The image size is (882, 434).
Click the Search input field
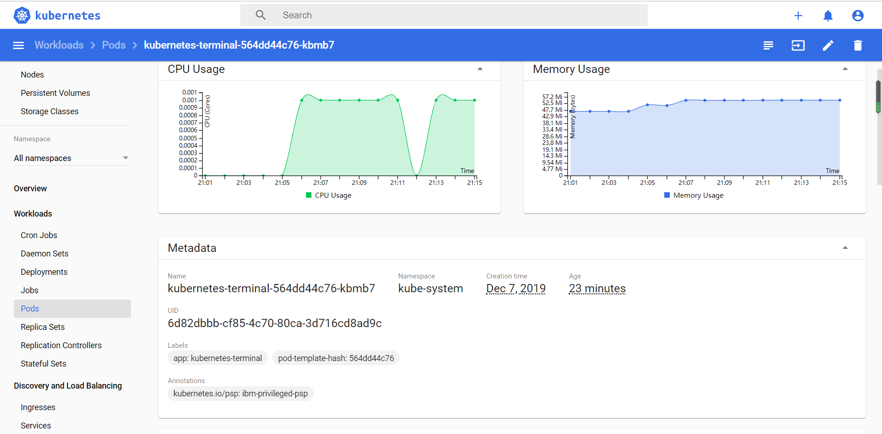pos(444,15)
